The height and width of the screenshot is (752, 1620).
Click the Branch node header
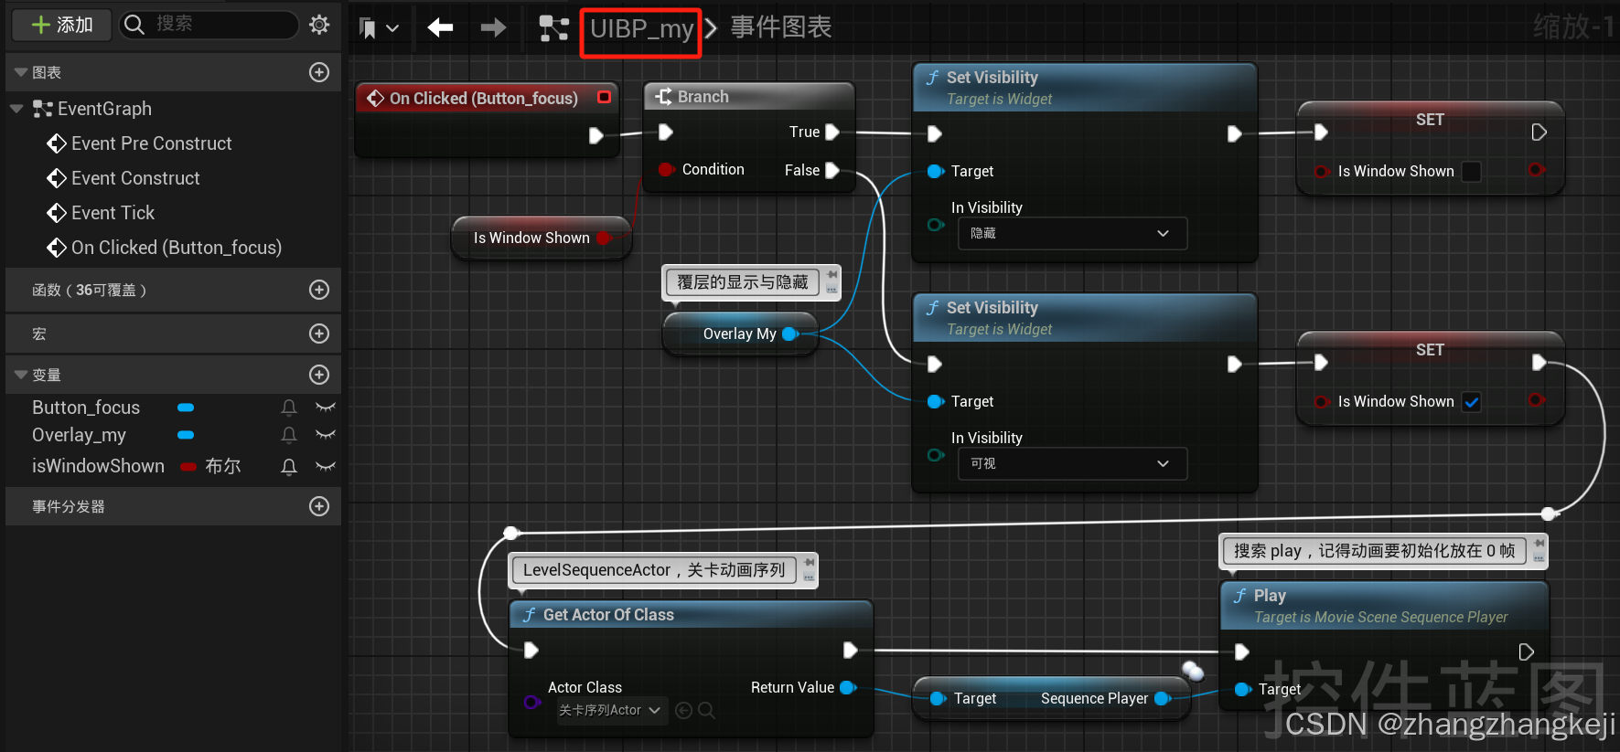[x=749, y=96]
